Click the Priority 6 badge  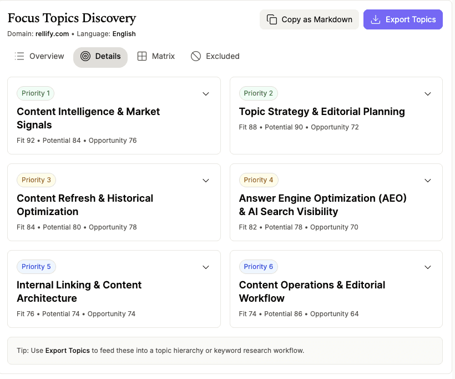[x=258, y=267]
